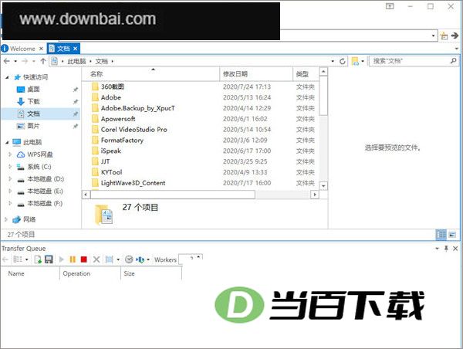This screenshot has height=349, width=463.
Task: Pause the Transfer Queue
Action: pyautogui.click(x=73, y=259)
